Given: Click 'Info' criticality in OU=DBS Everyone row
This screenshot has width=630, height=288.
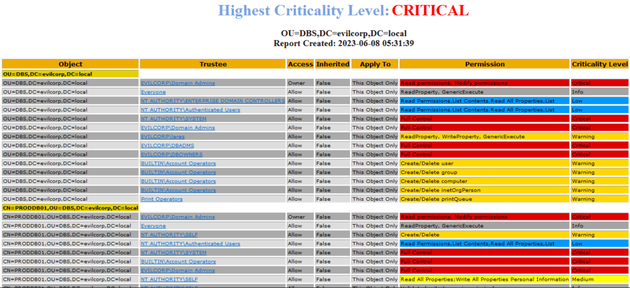Looking at the screenshot, I should point(600,92).
